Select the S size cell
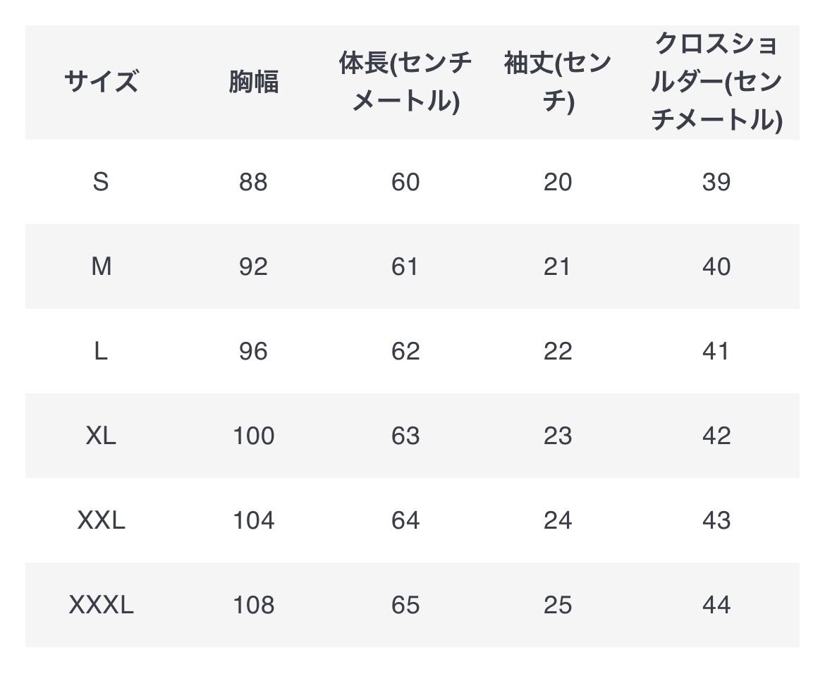Viewport: 825px width, 681px height. (101, 183)
